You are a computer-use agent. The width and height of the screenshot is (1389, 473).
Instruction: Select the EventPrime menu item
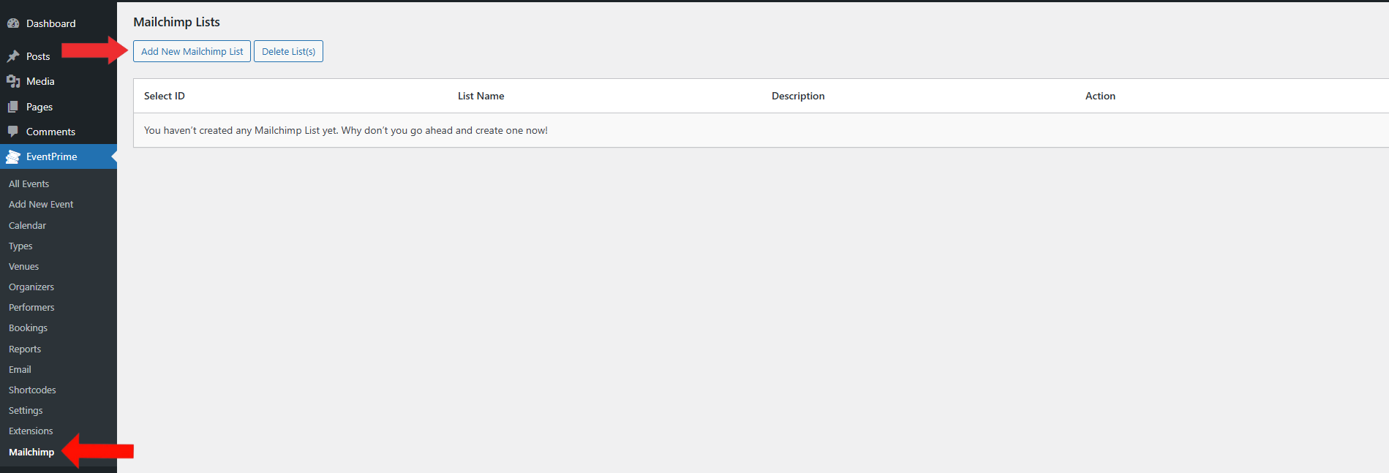(x=59, y=156)
